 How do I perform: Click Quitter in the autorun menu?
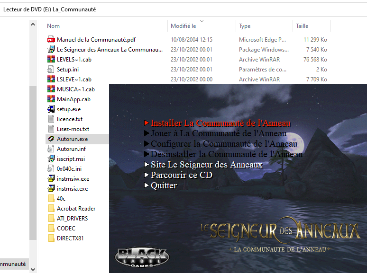point(161,185)
